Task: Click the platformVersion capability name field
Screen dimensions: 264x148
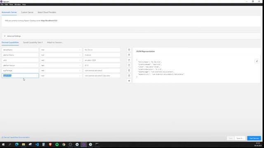Action: click(x=20, y=65)
